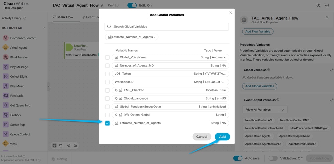Click the Publish Flow button
This screenshot has width=334, height=164.
[x=319, y=158]
